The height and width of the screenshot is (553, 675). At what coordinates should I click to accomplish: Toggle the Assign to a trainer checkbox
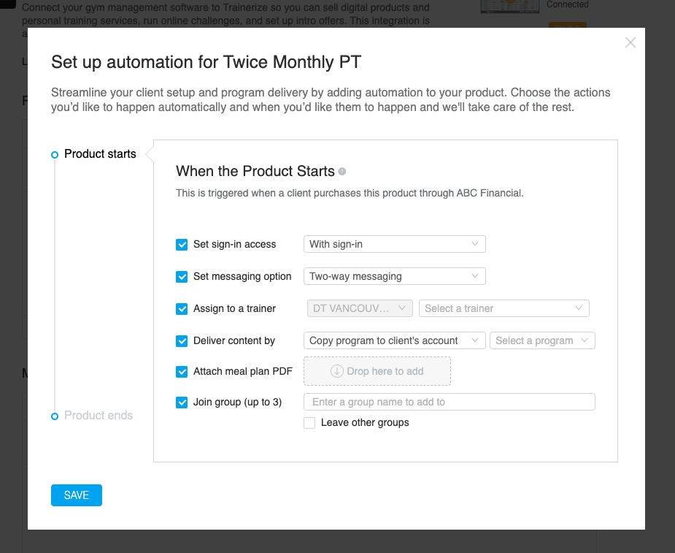pyautogui.click(x=182, y=309)
